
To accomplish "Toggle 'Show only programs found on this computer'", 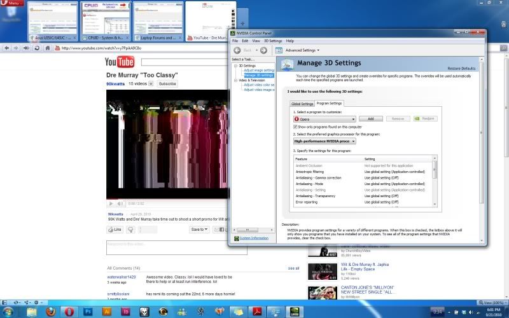I will tap(296, 127).
